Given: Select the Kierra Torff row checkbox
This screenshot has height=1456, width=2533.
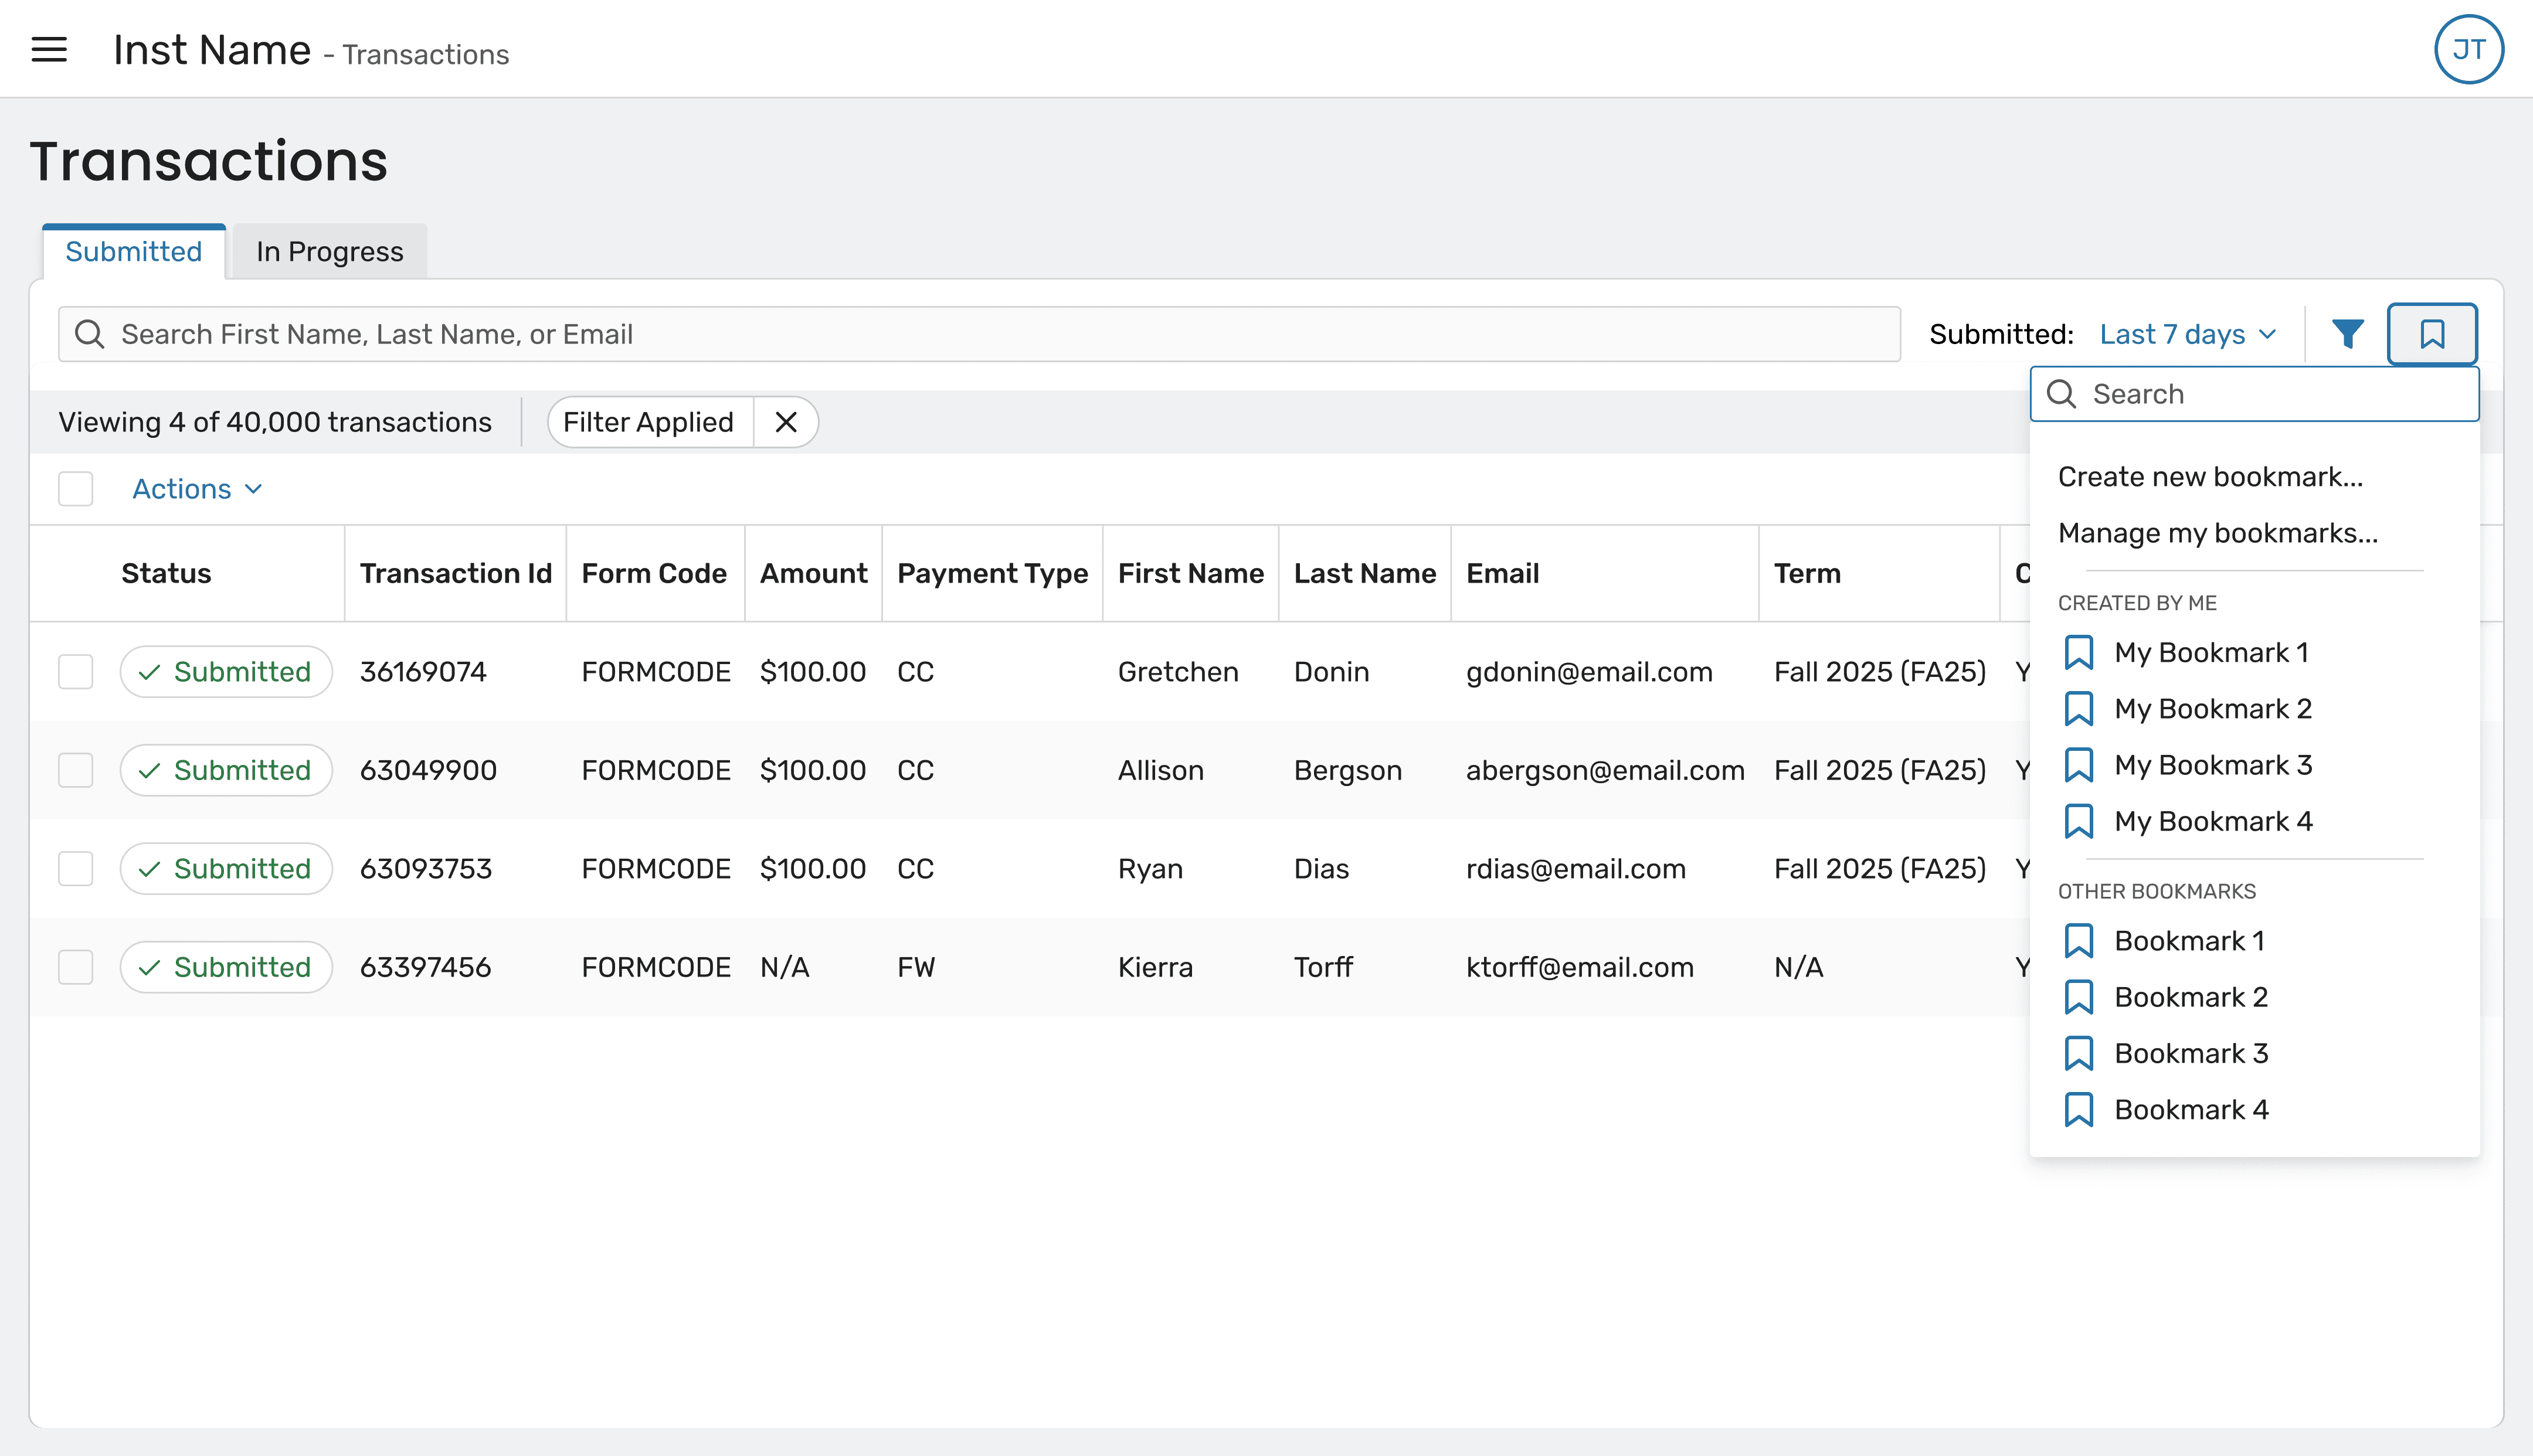Looking at the screenshot, I should click(75, 967).
